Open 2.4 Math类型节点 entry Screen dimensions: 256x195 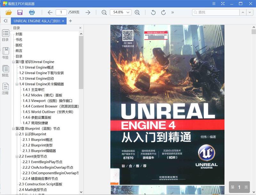(x=33, y=190)
